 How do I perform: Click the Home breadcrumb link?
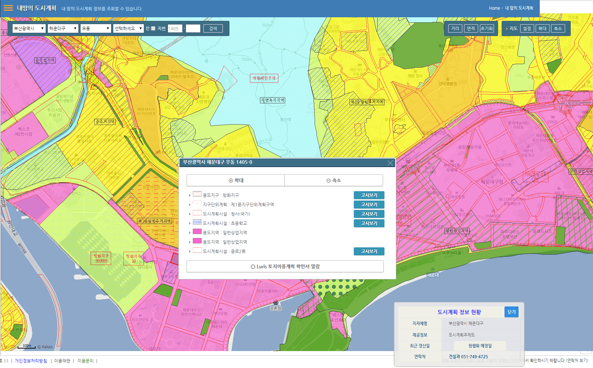coord(494,8)
